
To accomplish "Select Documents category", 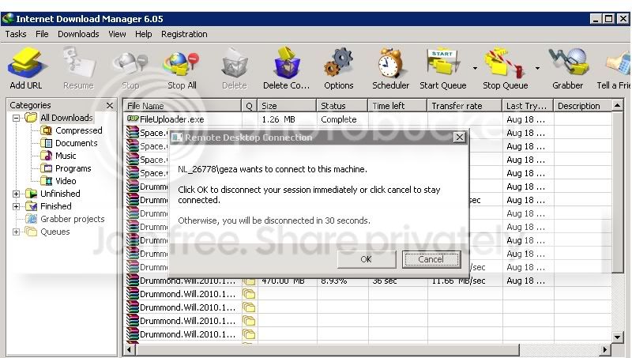I will 76,143.
